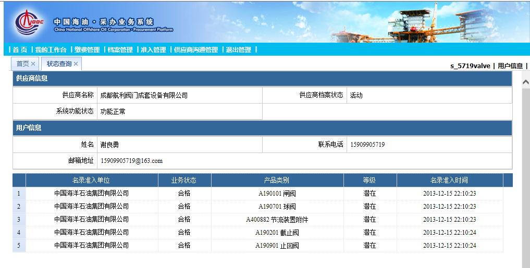Click 潜在 in the 球阀 row
This screenshot has height=268, width=530.
pos(370,206)
